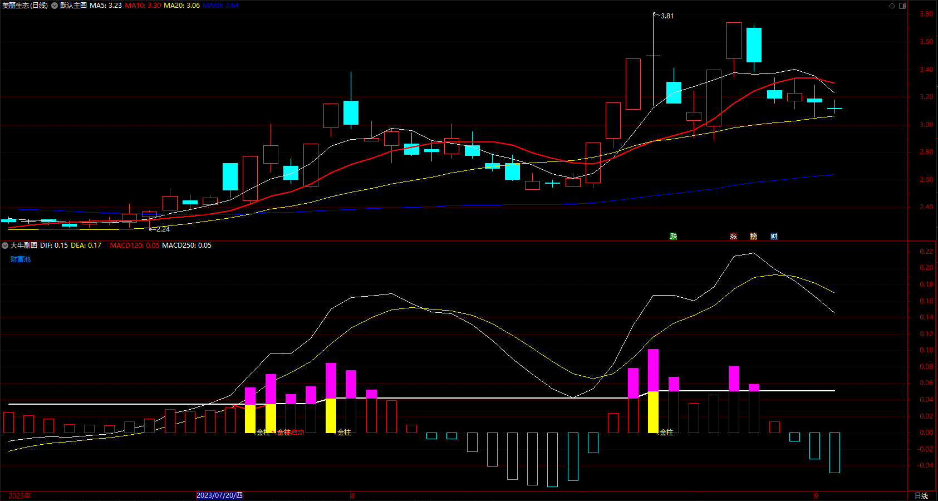The width and height of the screenshot is (938, 501).
Task: Click the 日线 period button at bottom right
Action: click(922, 495)
